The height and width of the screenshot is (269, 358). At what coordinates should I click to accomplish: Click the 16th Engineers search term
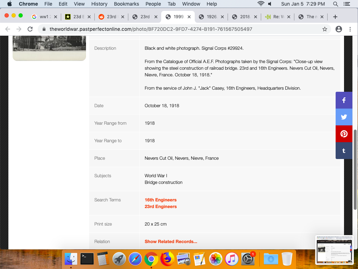click(160, 200)
